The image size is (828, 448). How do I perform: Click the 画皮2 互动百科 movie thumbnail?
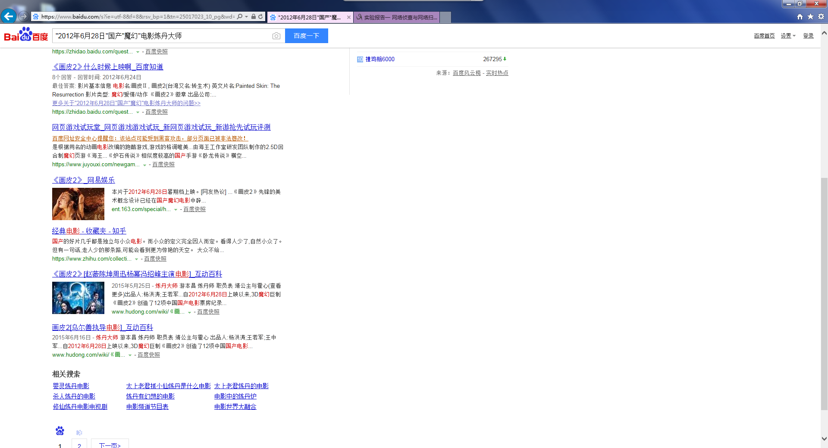pos(78,298)
